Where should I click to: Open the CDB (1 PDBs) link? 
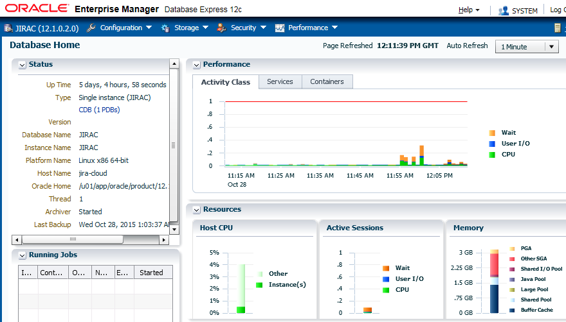tap(99, 110)
